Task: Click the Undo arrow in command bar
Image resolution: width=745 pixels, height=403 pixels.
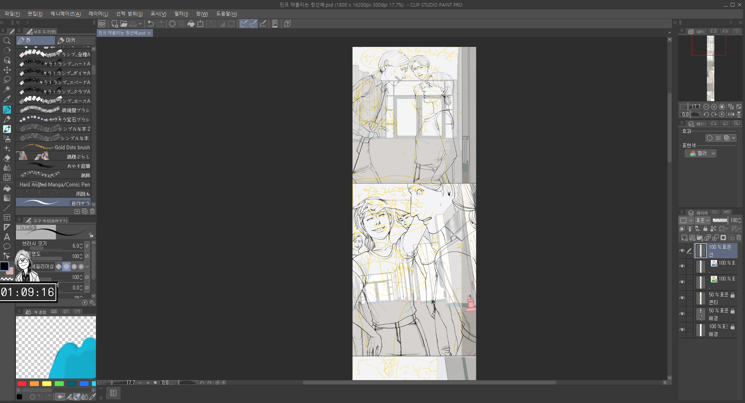Action: pos(151,24)
